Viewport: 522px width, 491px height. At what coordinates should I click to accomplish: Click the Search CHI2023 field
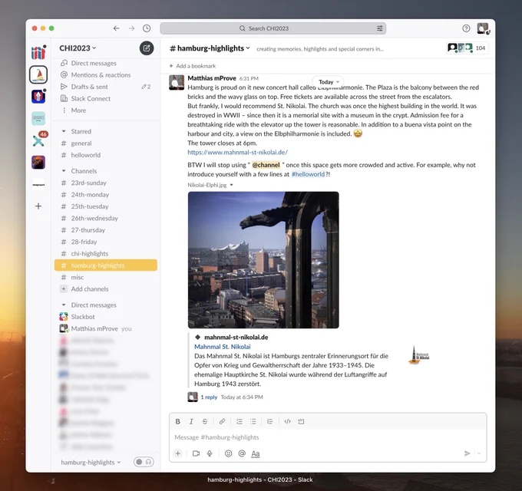[x=273, y=28]
